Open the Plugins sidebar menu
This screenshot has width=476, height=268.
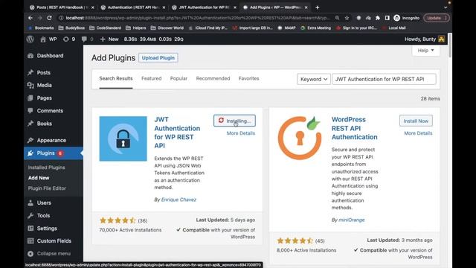tap(46, 153)
